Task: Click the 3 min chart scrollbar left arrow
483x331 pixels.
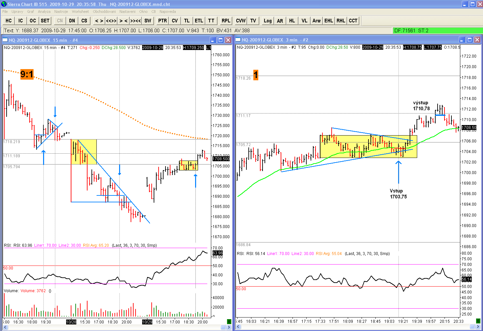Action: pyautogui.click(x=239, y=327)
